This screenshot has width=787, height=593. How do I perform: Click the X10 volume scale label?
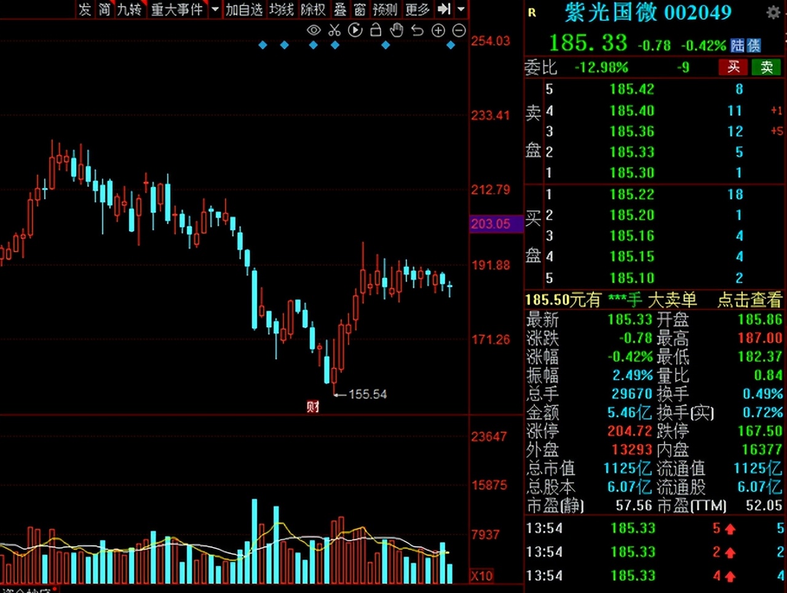tap(482, 576)
